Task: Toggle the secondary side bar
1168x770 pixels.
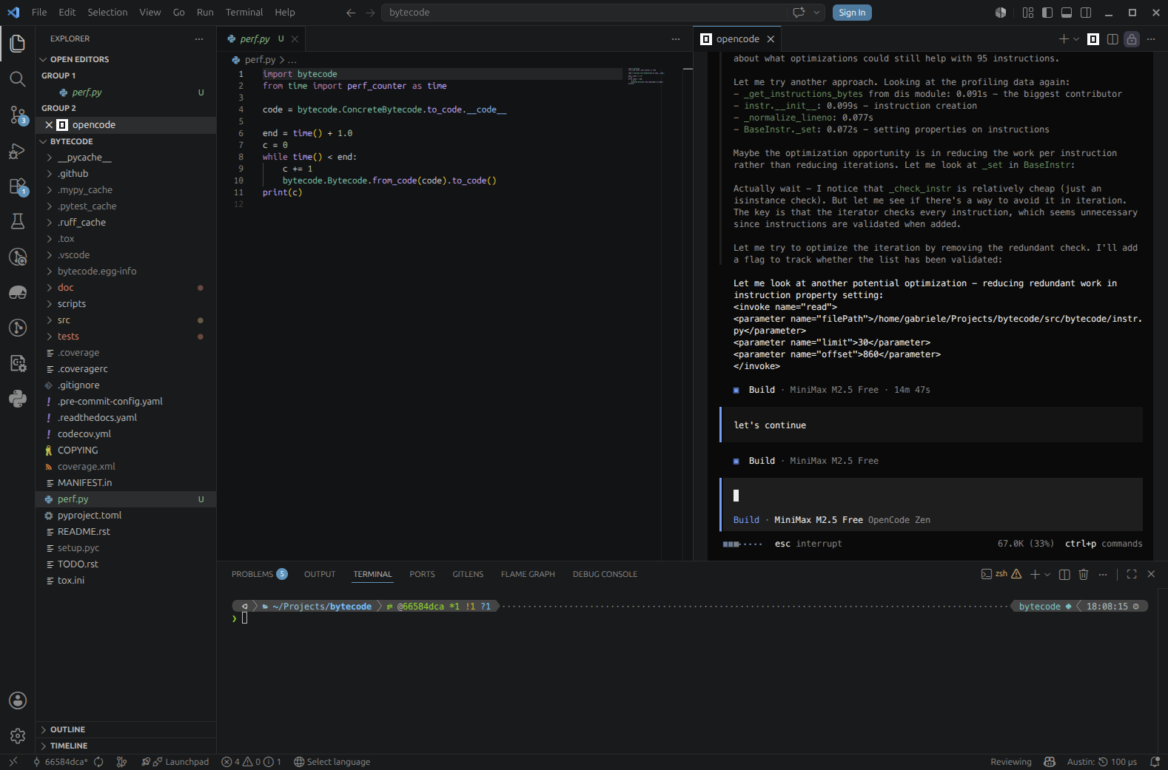Action: pos(1086,13)
